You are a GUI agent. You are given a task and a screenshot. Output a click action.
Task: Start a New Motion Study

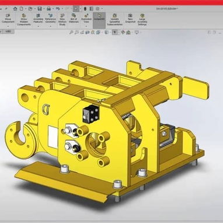tap(62, 20)
